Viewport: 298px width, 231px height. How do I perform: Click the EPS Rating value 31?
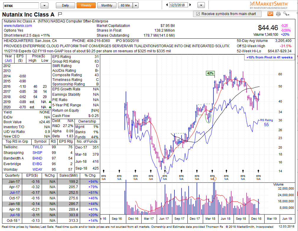coord(97,57)
